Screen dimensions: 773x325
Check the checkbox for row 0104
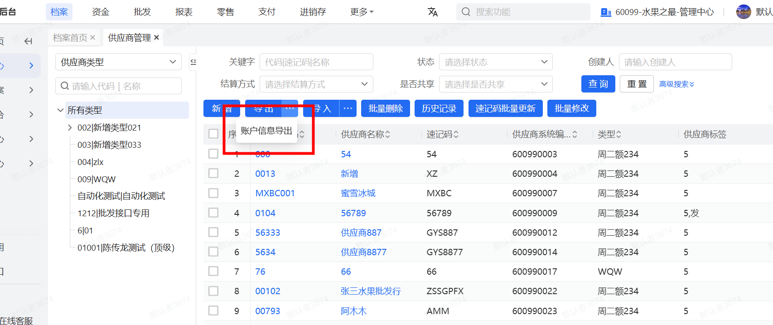coord(213,213)
